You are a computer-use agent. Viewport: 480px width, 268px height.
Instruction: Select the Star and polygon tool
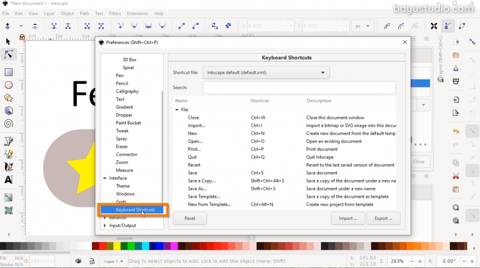(x=8, y=98)
